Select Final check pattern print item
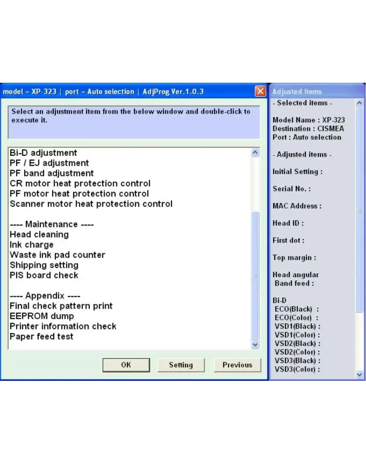The height and width of the screenshot is (464, 366). (x=61, y=306)
